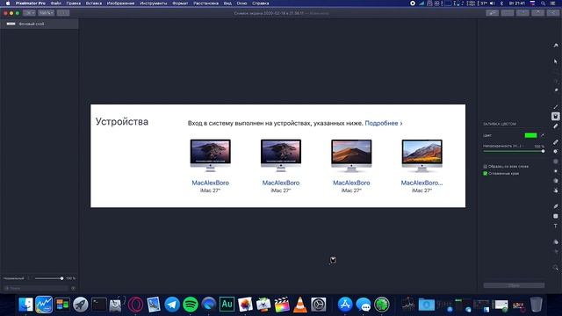The image size is (562, 316).
Task: Open the 'Справка' menu
Action: click(x=260, y=4)
